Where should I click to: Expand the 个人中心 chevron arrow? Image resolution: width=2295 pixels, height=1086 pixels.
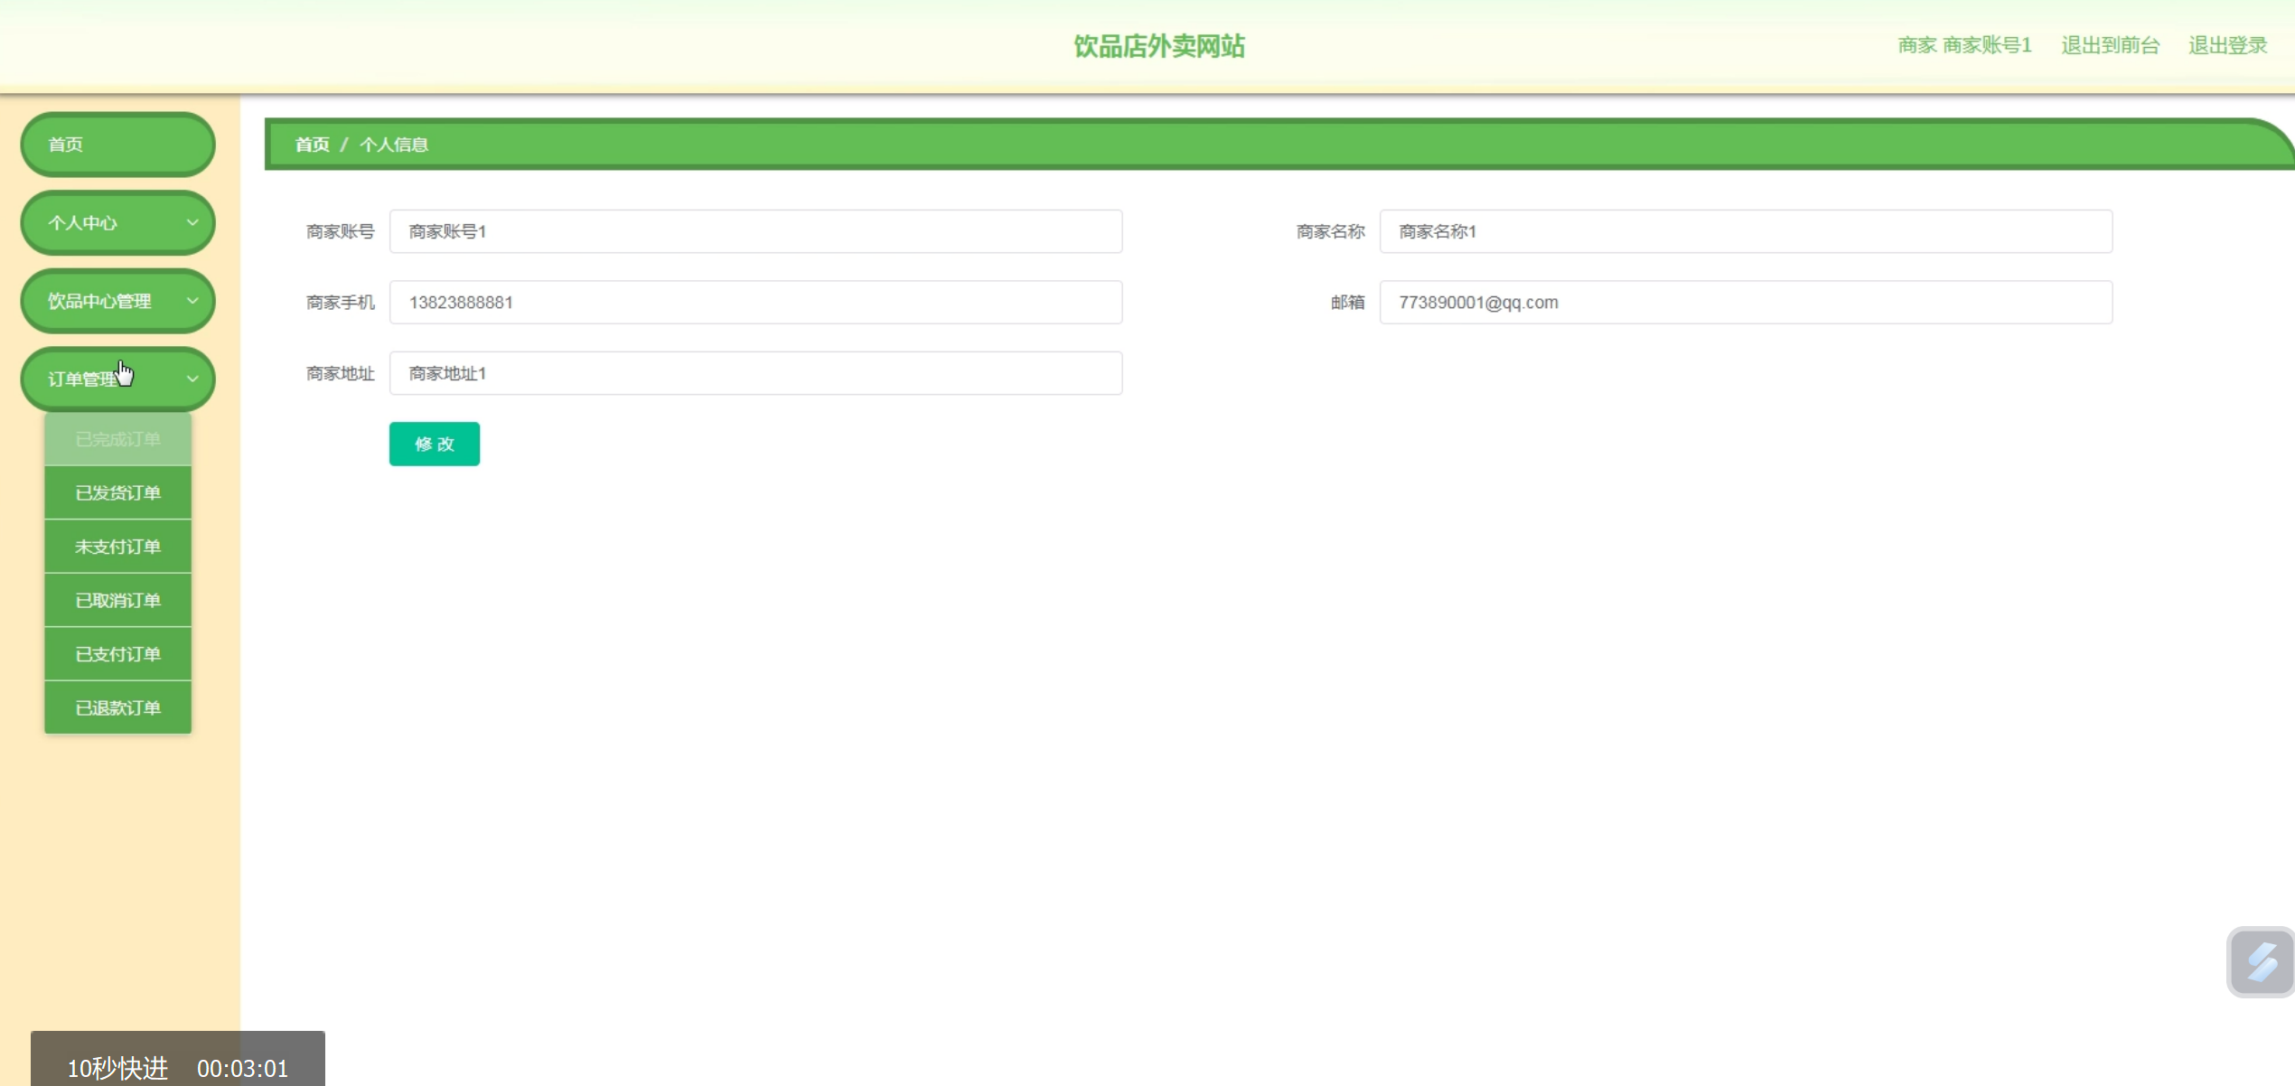[x=192, y=222]
